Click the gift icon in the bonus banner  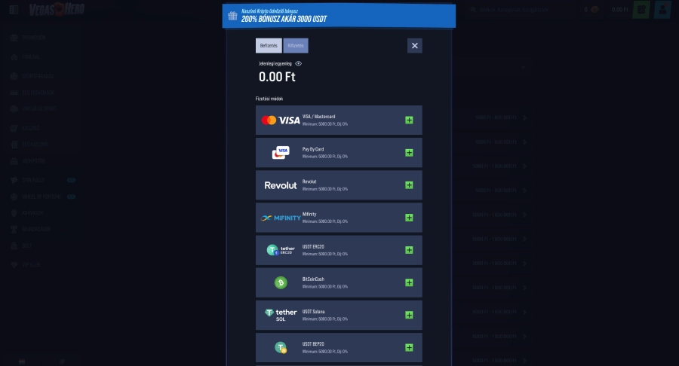point(232,16)
